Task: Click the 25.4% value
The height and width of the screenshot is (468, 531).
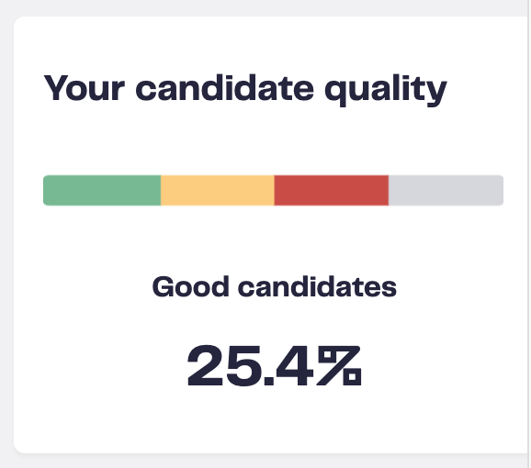Action: [x=275, y=366]
